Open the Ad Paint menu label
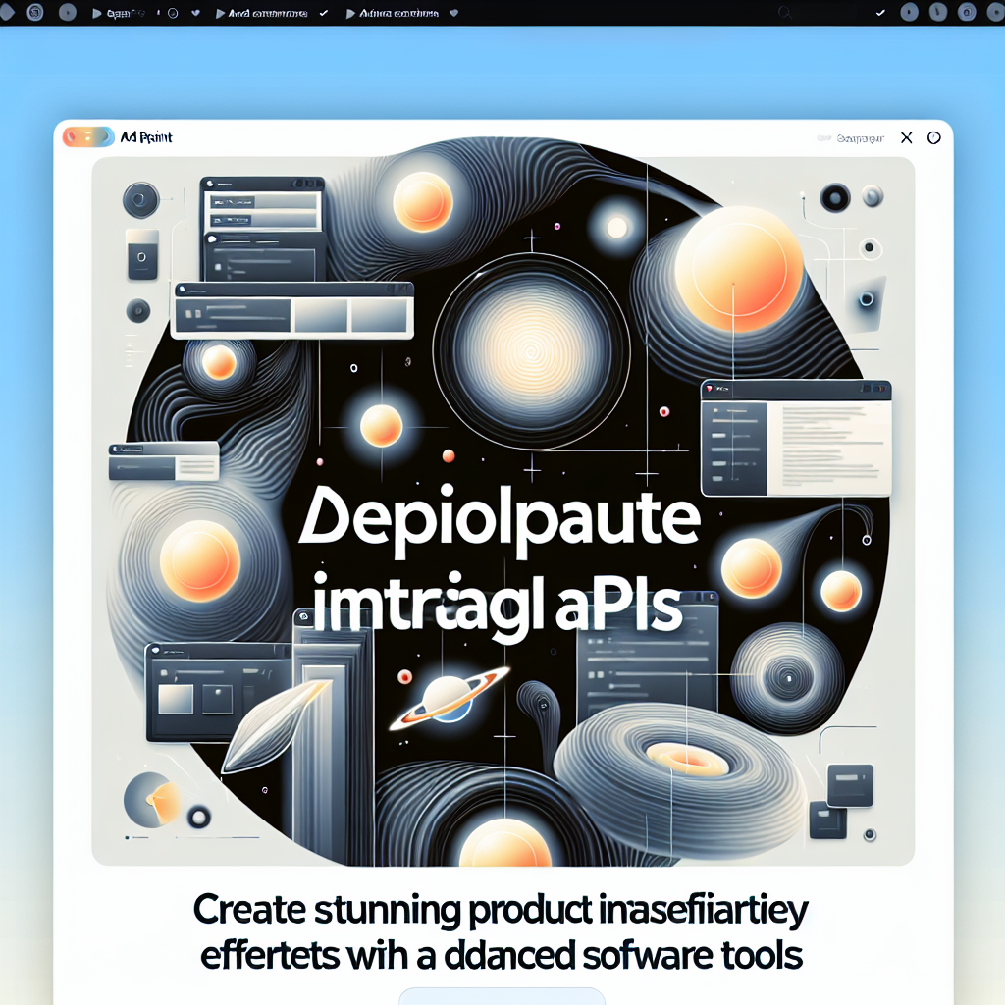The height and width of the screenshot is (1005, 1005). 145,137
